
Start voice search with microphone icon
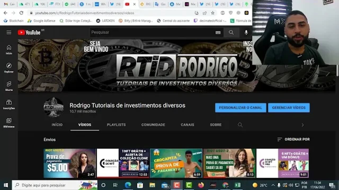(x=246, y=32)
